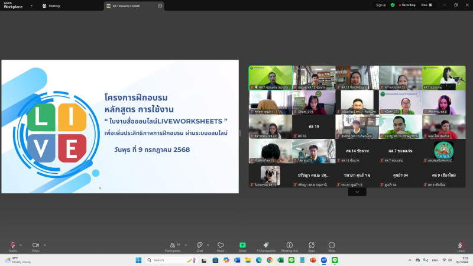This screenshot has width=473, height=266.
Task: Open Google Chrome from taskbar
Action: (x=270, y=260)
